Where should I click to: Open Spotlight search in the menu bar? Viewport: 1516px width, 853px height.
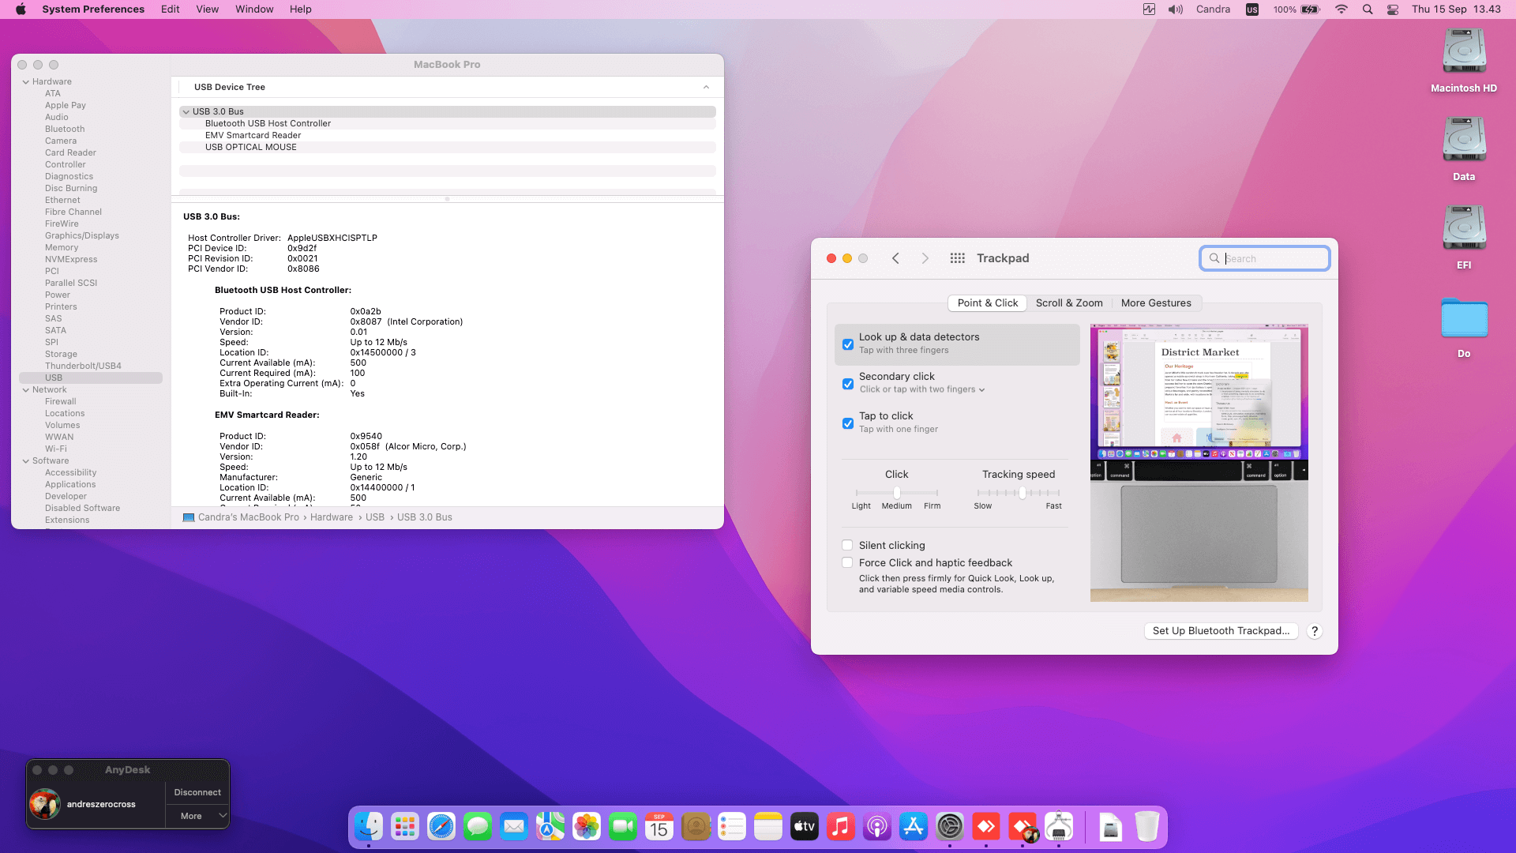tap(1368, 9)
